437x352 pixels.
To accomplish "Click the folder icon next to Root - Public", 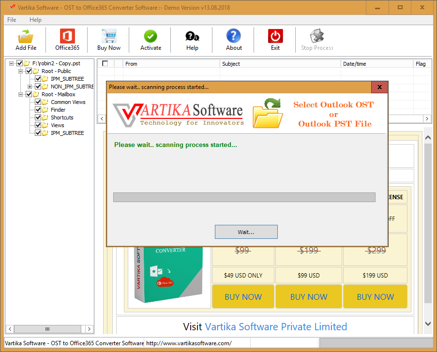I will click(36, 71).
